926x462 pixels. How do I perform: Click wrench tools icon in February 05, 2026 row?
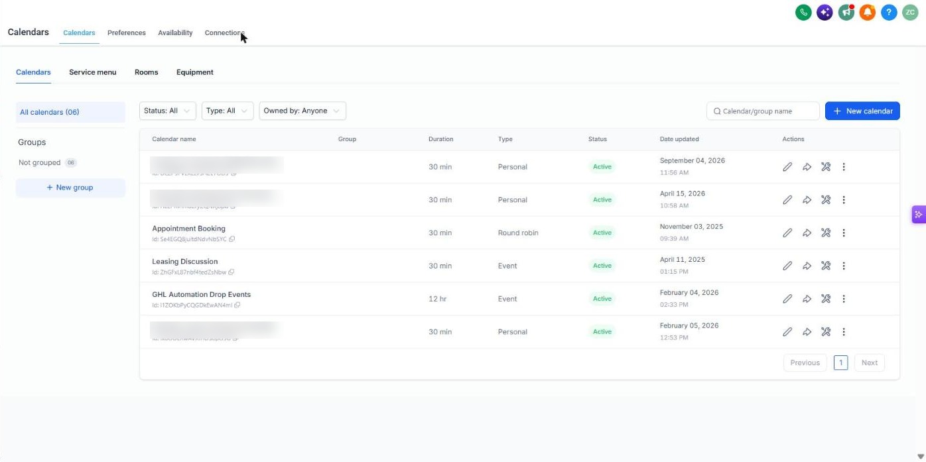(826, 331)
